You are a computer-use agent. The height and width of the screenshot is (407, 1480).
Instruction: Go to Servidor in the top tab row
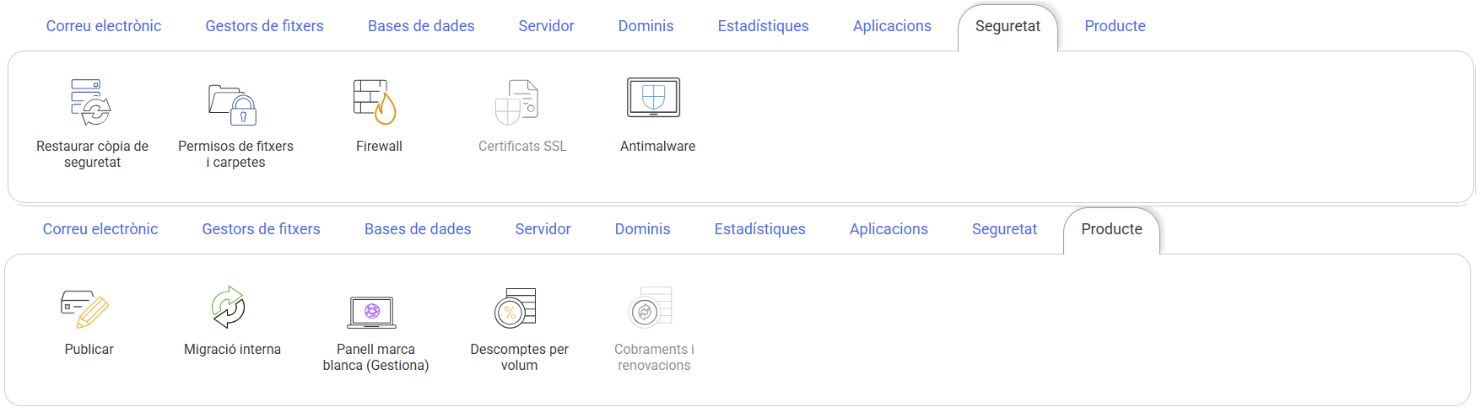546,26
